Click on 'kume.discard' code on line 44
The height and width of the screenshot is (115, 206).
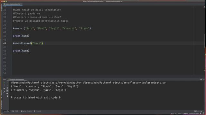(22, 43)
